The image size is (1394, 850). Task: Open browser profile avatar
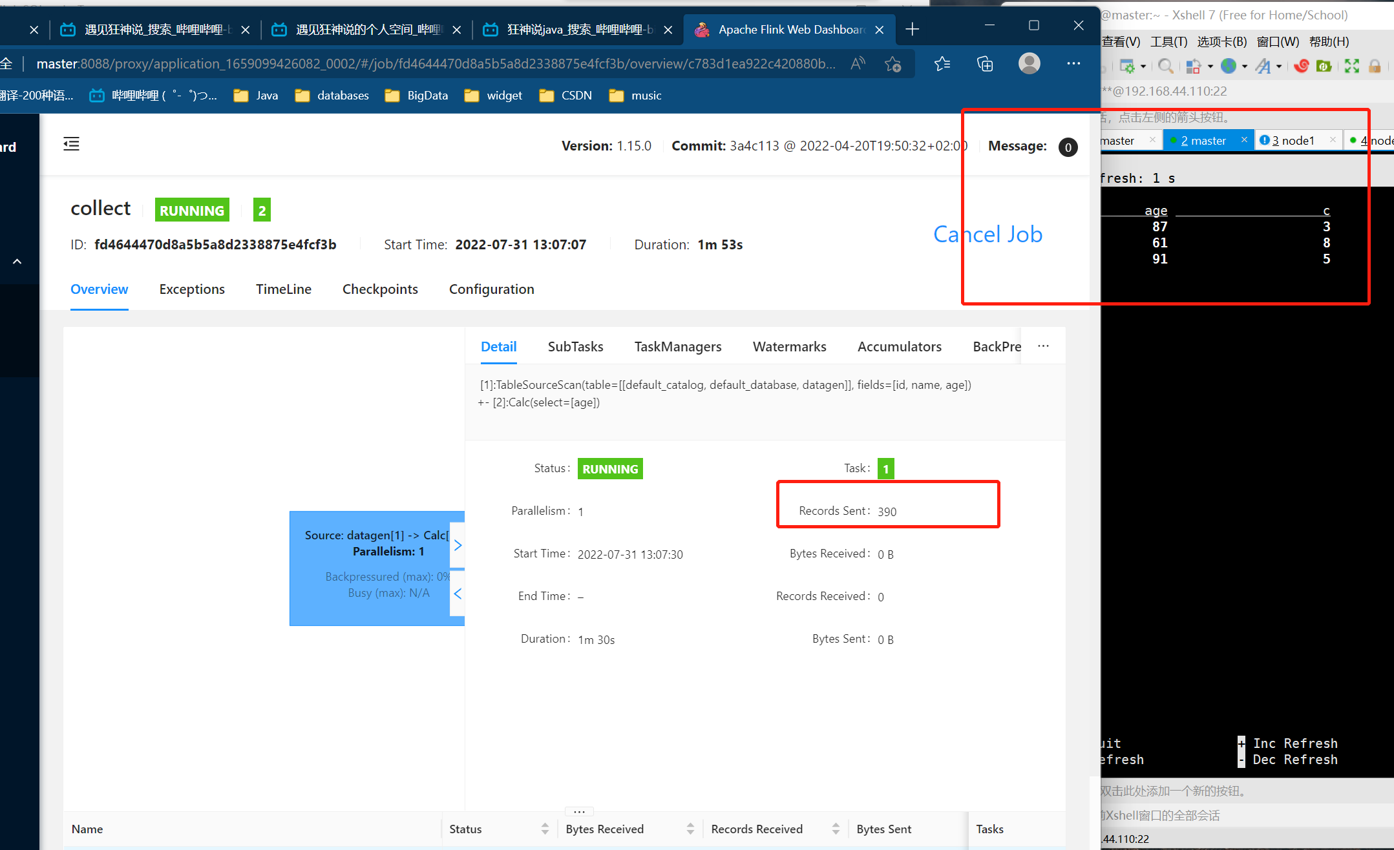[1029, 63]
